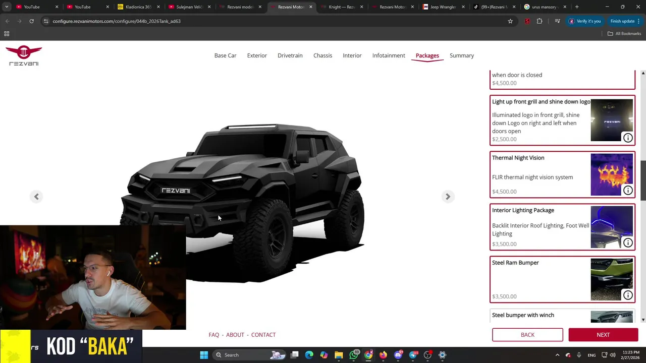
Task: Open the media control icon in the toolbar
Action: [557, 21]
